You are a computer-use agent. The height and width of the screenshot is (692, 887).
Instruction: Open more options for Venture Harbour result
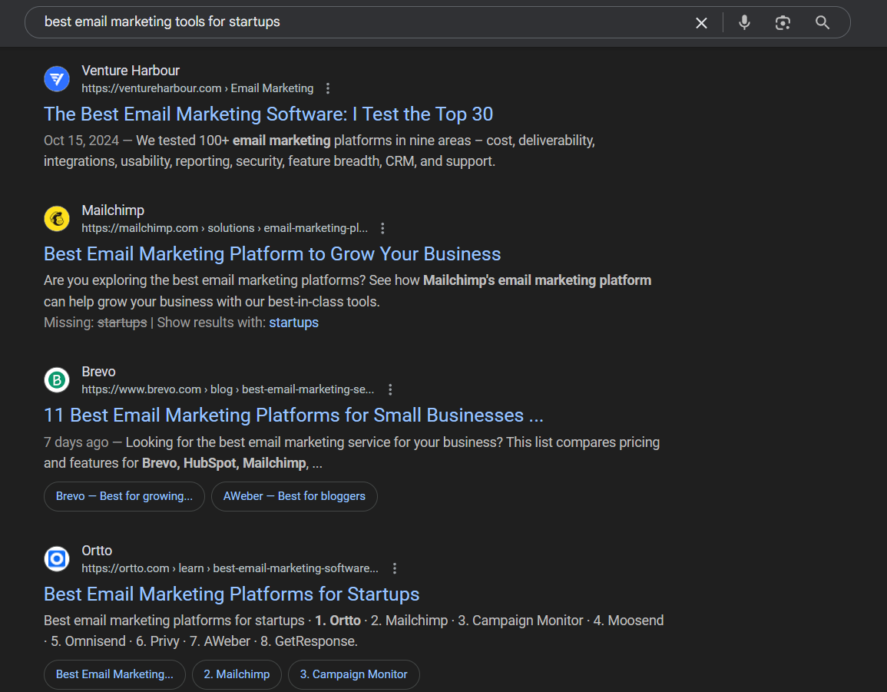point(327,88)
